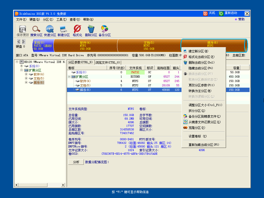Select 系统(0) FAT32 segment in disk bar
The width and height of the screenshot is (264, 198).
pyautogui.click(x=43, y=46)
